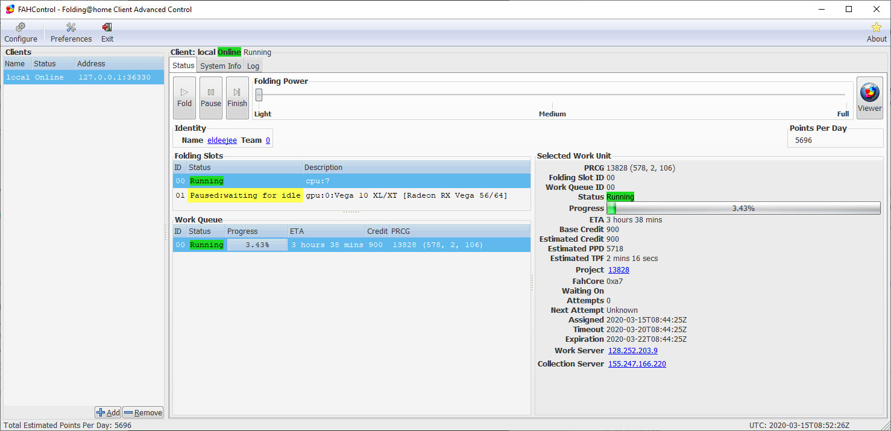891x431 pixels.
Task: Click the Folding Slots Description column header
Action: pyautogui.click(x=416, y=168)
